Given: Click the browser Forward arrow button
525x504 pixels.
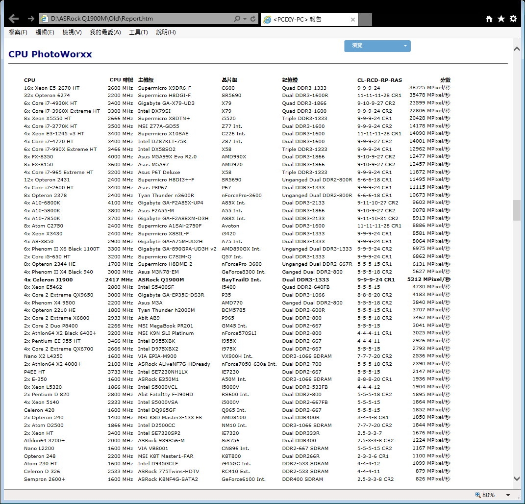Looking at the screenshot, I should pos(31,19).
